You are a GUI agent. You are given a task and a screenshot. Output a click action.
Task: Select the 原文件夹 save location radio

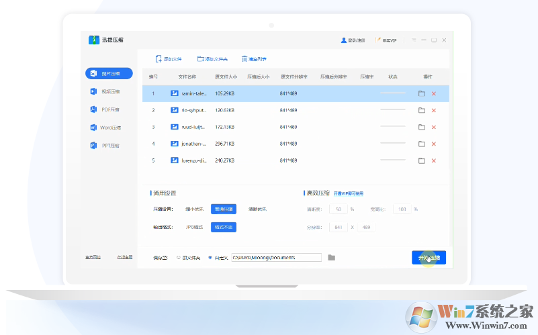pyautogui.click(x=179, y=257)
